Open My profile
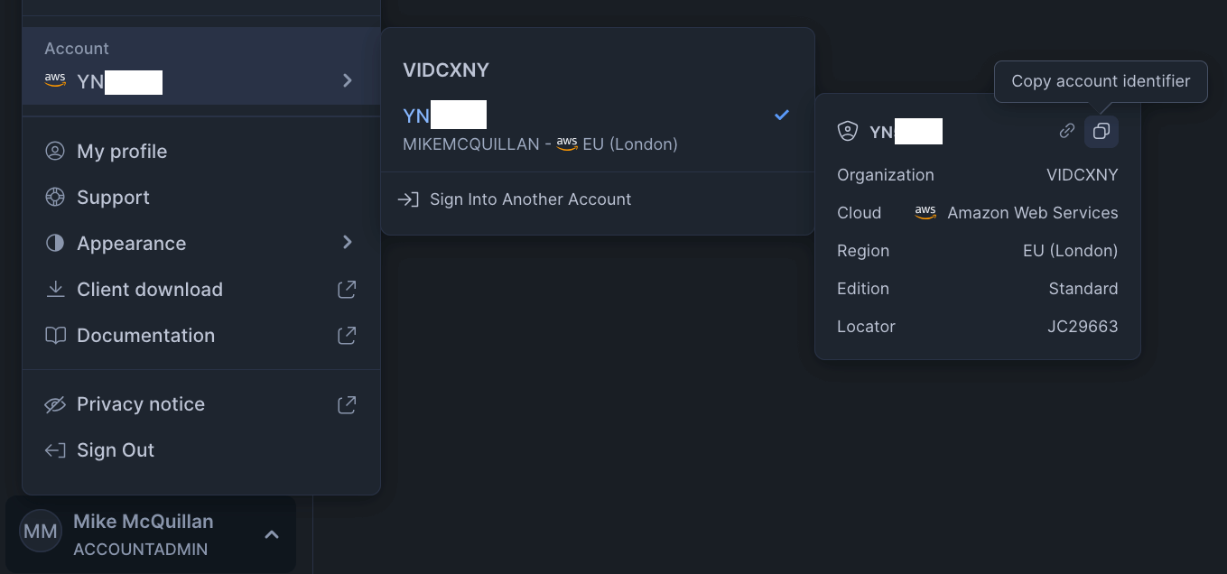This screenshot has height=574, width=1227. click(122, 152)
